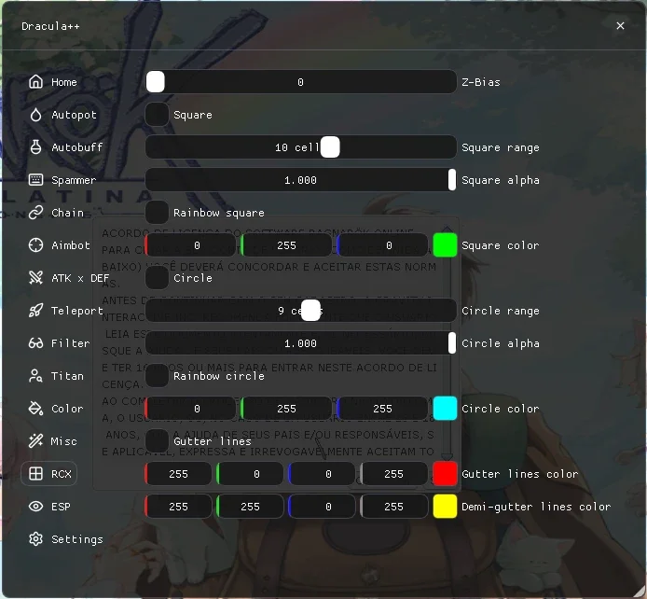
Task: Click the ESP eye icon
Action: [36, 507]
